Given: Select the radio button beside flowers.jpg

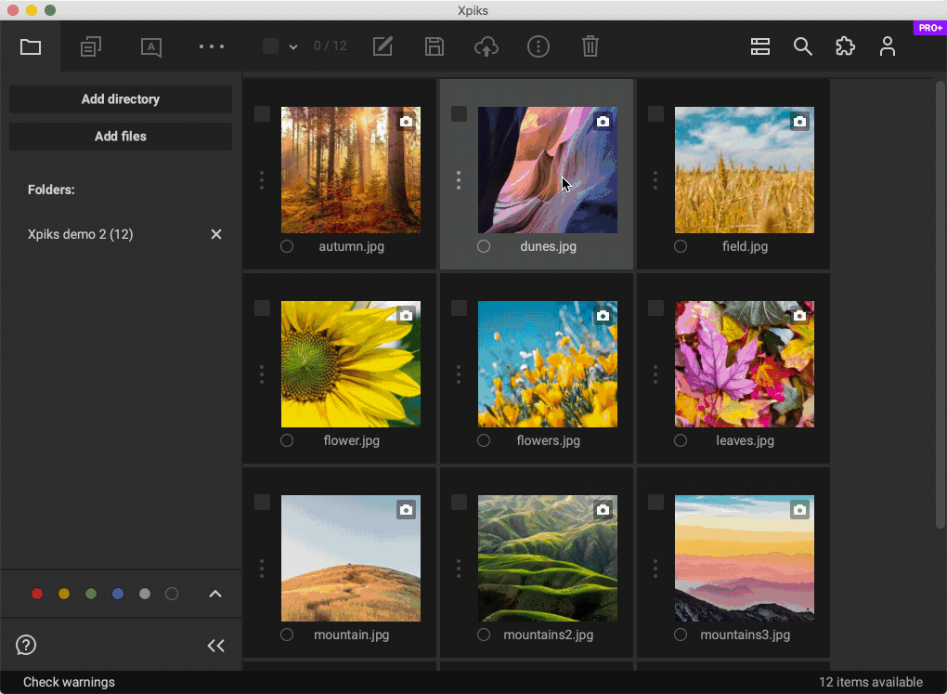Looking at the screenshot, I should 484,440.
